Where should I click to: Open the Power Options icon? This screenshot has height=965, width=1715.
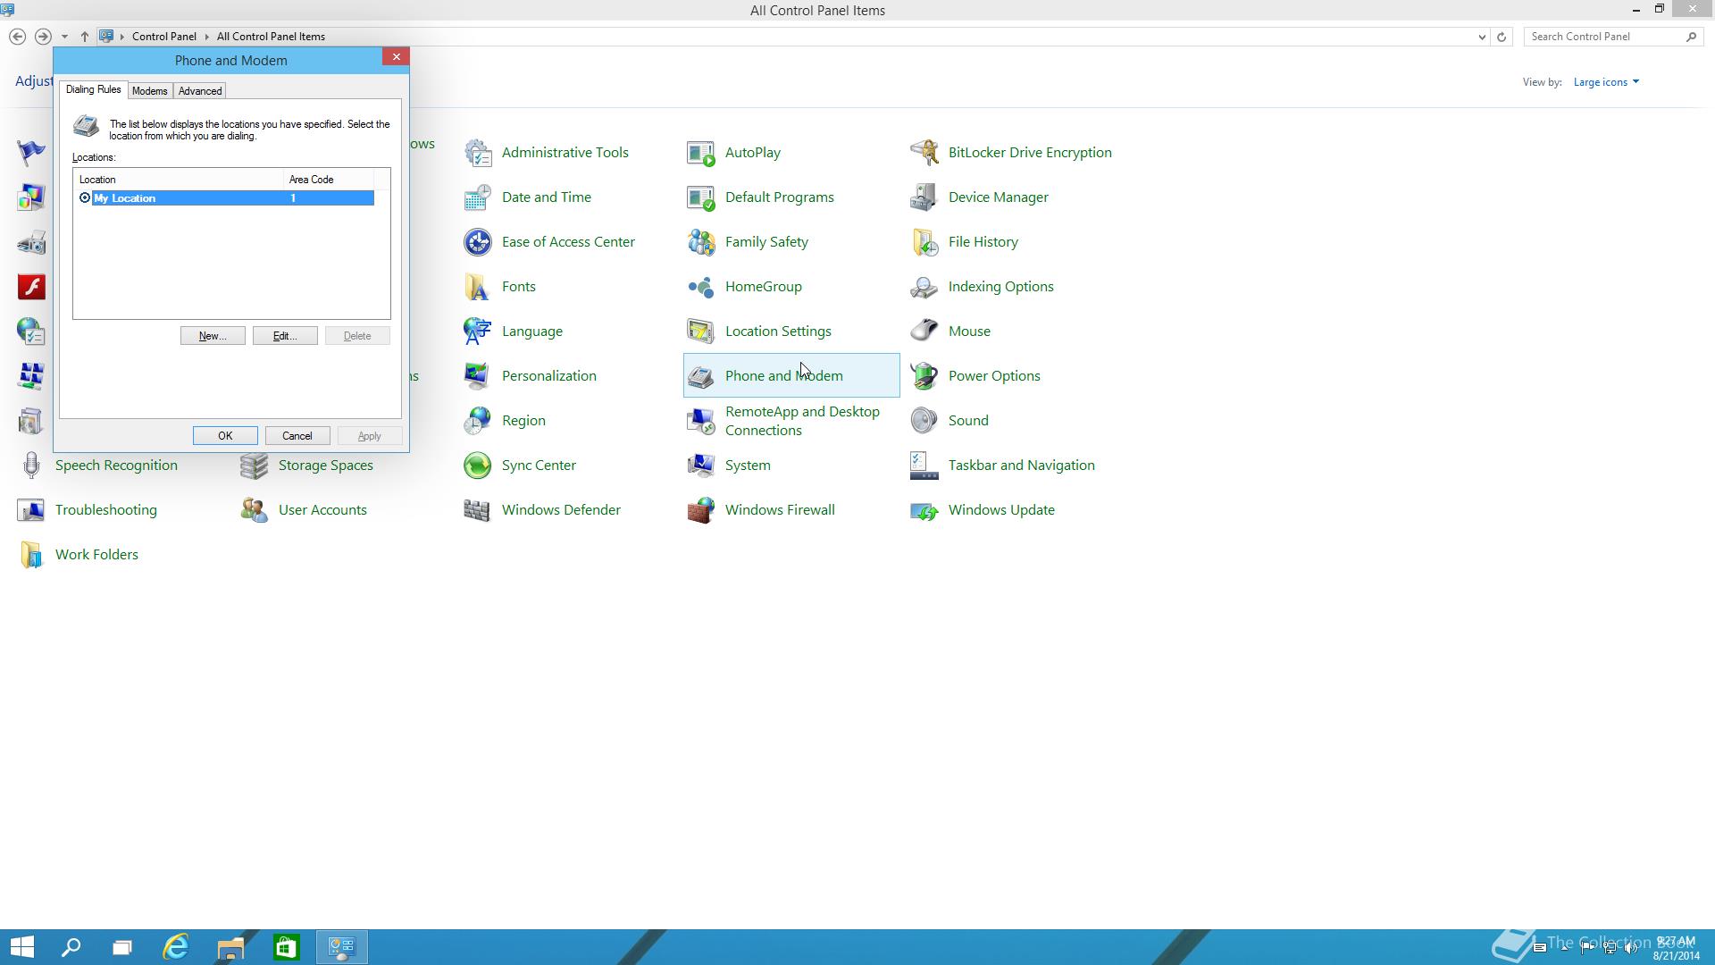click(924, 376)
